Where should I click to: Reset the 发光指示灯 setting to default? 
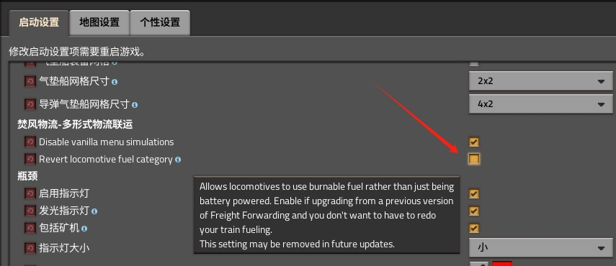[30, 211]
